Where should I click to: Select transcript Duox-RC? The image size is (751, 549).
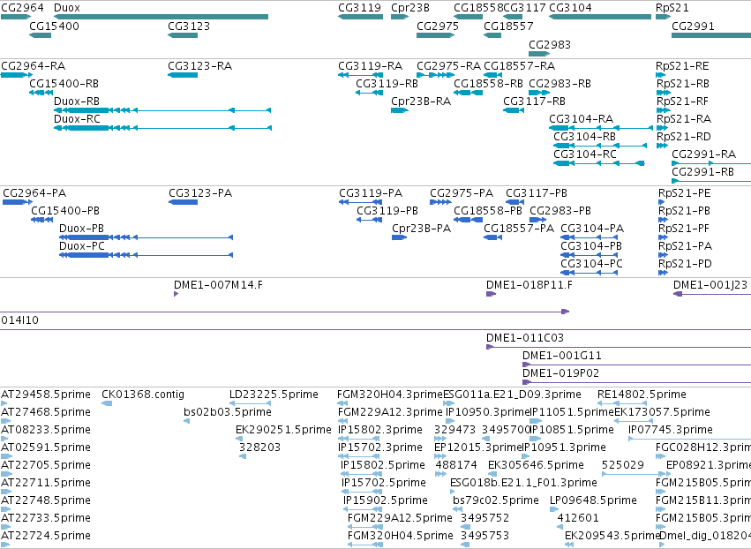click(x=77, y=119)
